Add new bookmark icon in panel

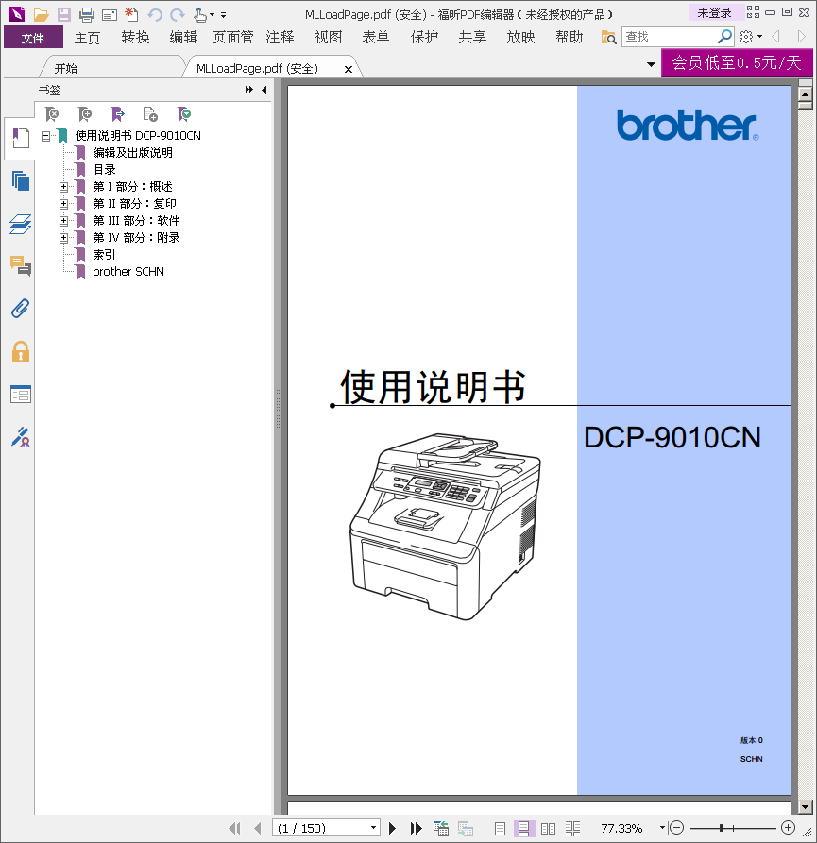[85, 114]
